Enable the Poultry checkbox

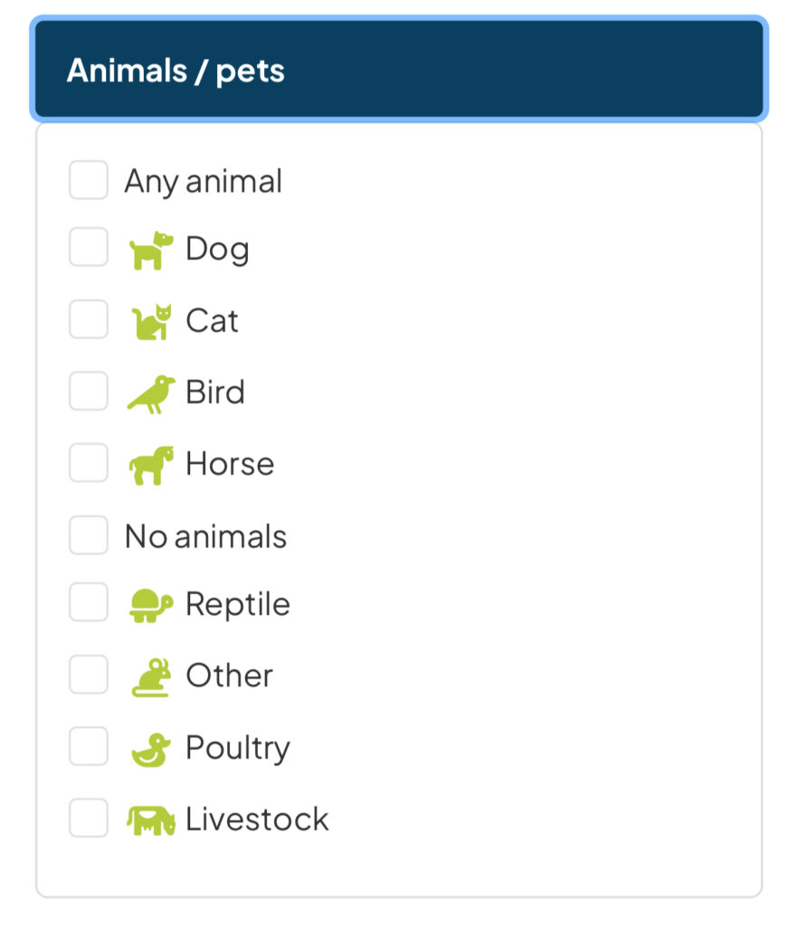[x=89, y=747]
